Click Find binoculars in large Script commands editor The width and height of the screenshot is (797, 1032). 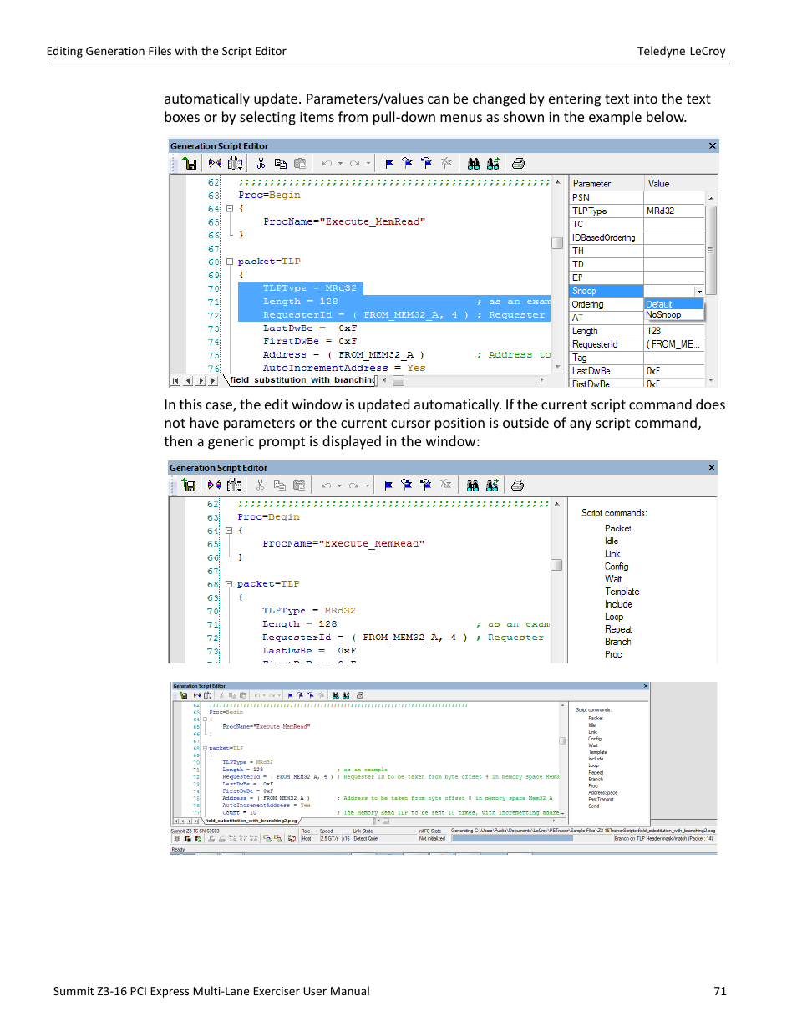pyautogui.click(x=473, y=485)
